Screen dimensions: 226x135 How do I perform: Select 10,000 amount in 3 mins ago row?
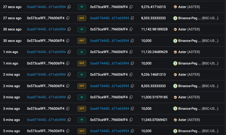pos(146,109)
